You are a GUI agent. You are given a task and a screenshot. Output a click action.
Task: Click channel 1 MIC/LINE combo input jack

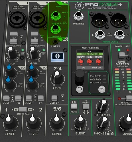tap(18, 19)
